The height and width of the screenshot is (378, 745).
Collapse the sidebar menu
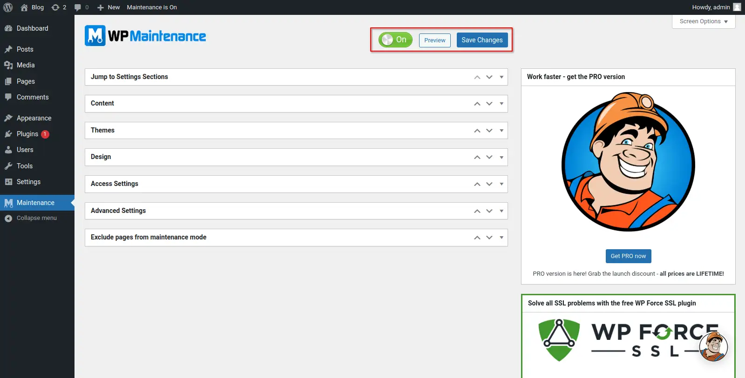pyautogui.click(x=37, y=218)
